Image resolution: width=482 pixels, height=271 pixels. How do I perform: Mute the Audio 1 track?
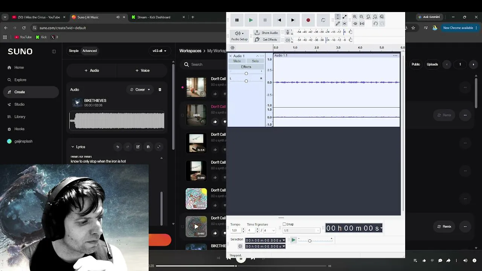coord(237,61)
